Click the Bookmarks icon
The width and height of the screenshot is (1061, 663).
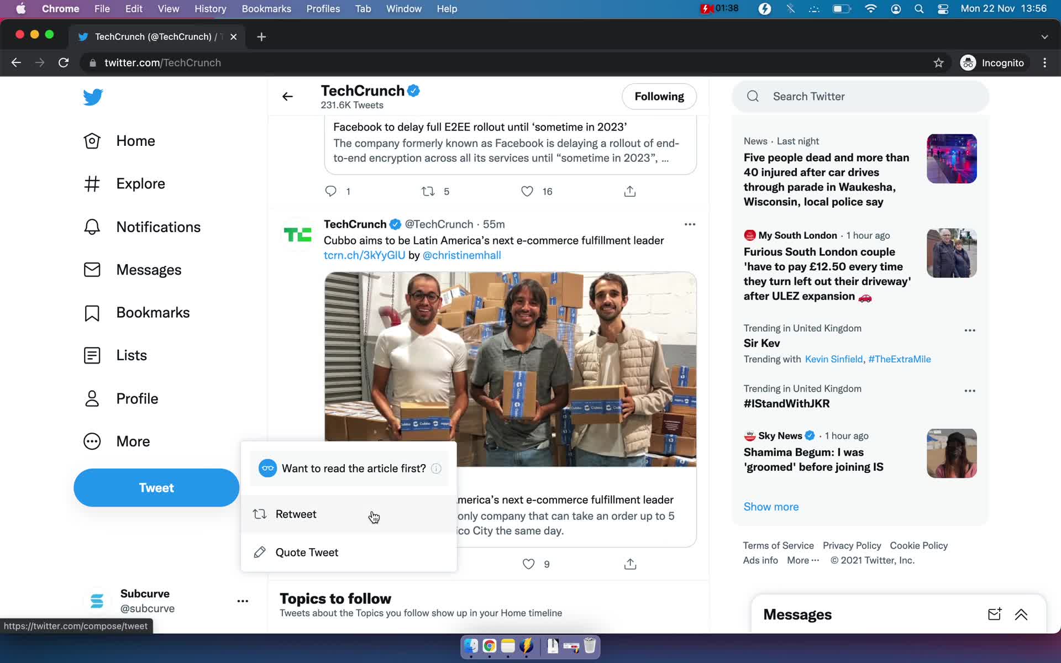(92, 312)
